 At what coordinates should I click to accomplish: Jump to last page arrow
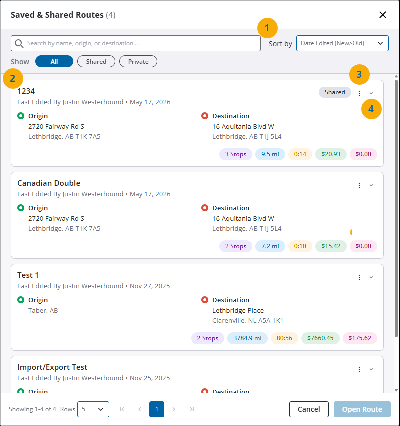tap(192, 409)
